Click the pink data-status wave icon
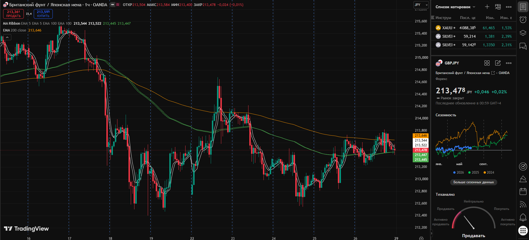Viewport: 529px width, 240px height. [117, 5]
